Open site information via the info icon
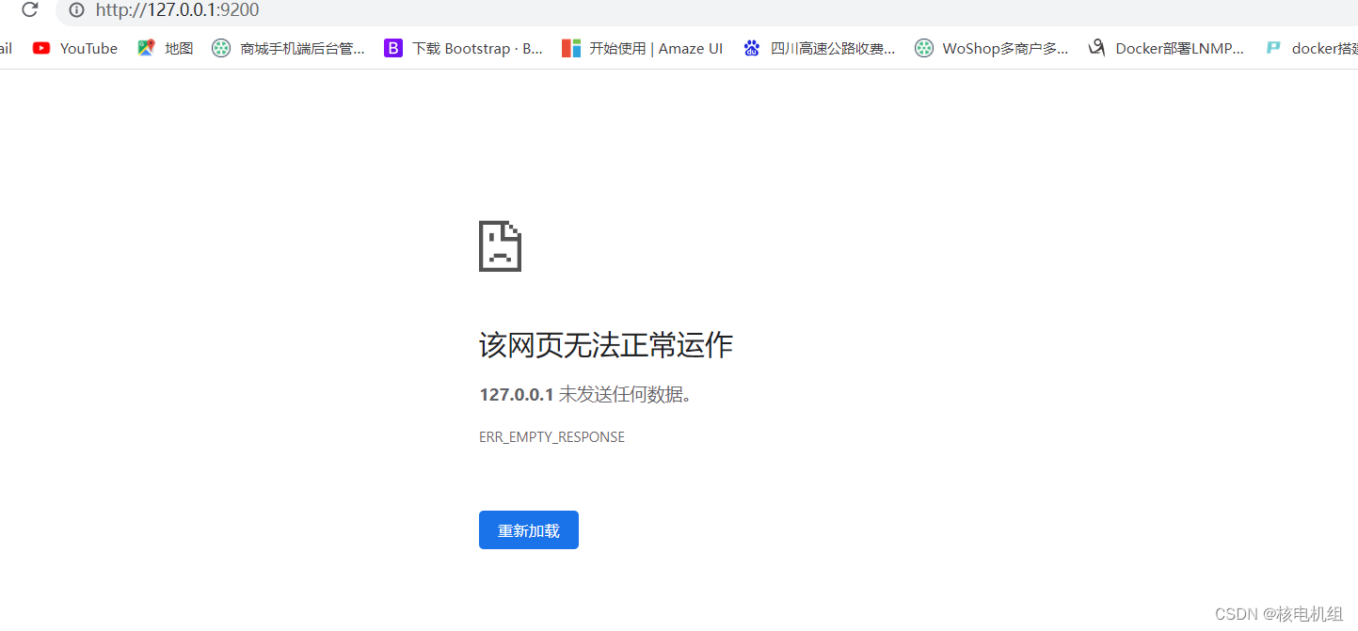Viewport: 1358px width, 631px height. [x=76, y=10]
